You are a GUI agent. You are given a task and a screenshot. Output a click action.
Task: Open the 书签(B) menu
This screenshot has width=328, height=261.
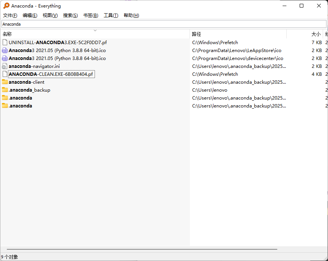[x=90, y=15]
